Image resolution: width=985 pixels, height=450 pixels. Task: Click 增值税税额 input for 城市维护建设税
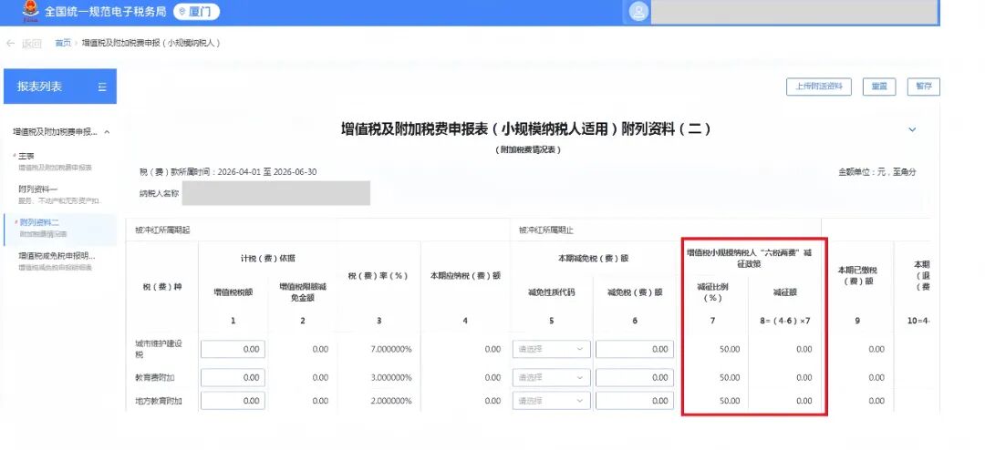tap(233, 349)
